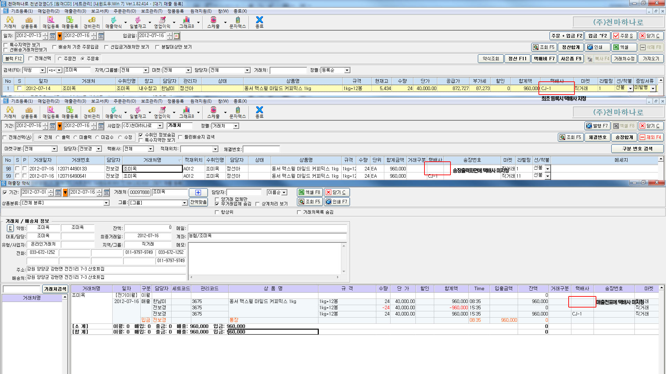Image resolution: width=666 pixels, height=374 pixels.
Task: Open 정품등록 menu in middle window
Action: [x=176, y=101]
